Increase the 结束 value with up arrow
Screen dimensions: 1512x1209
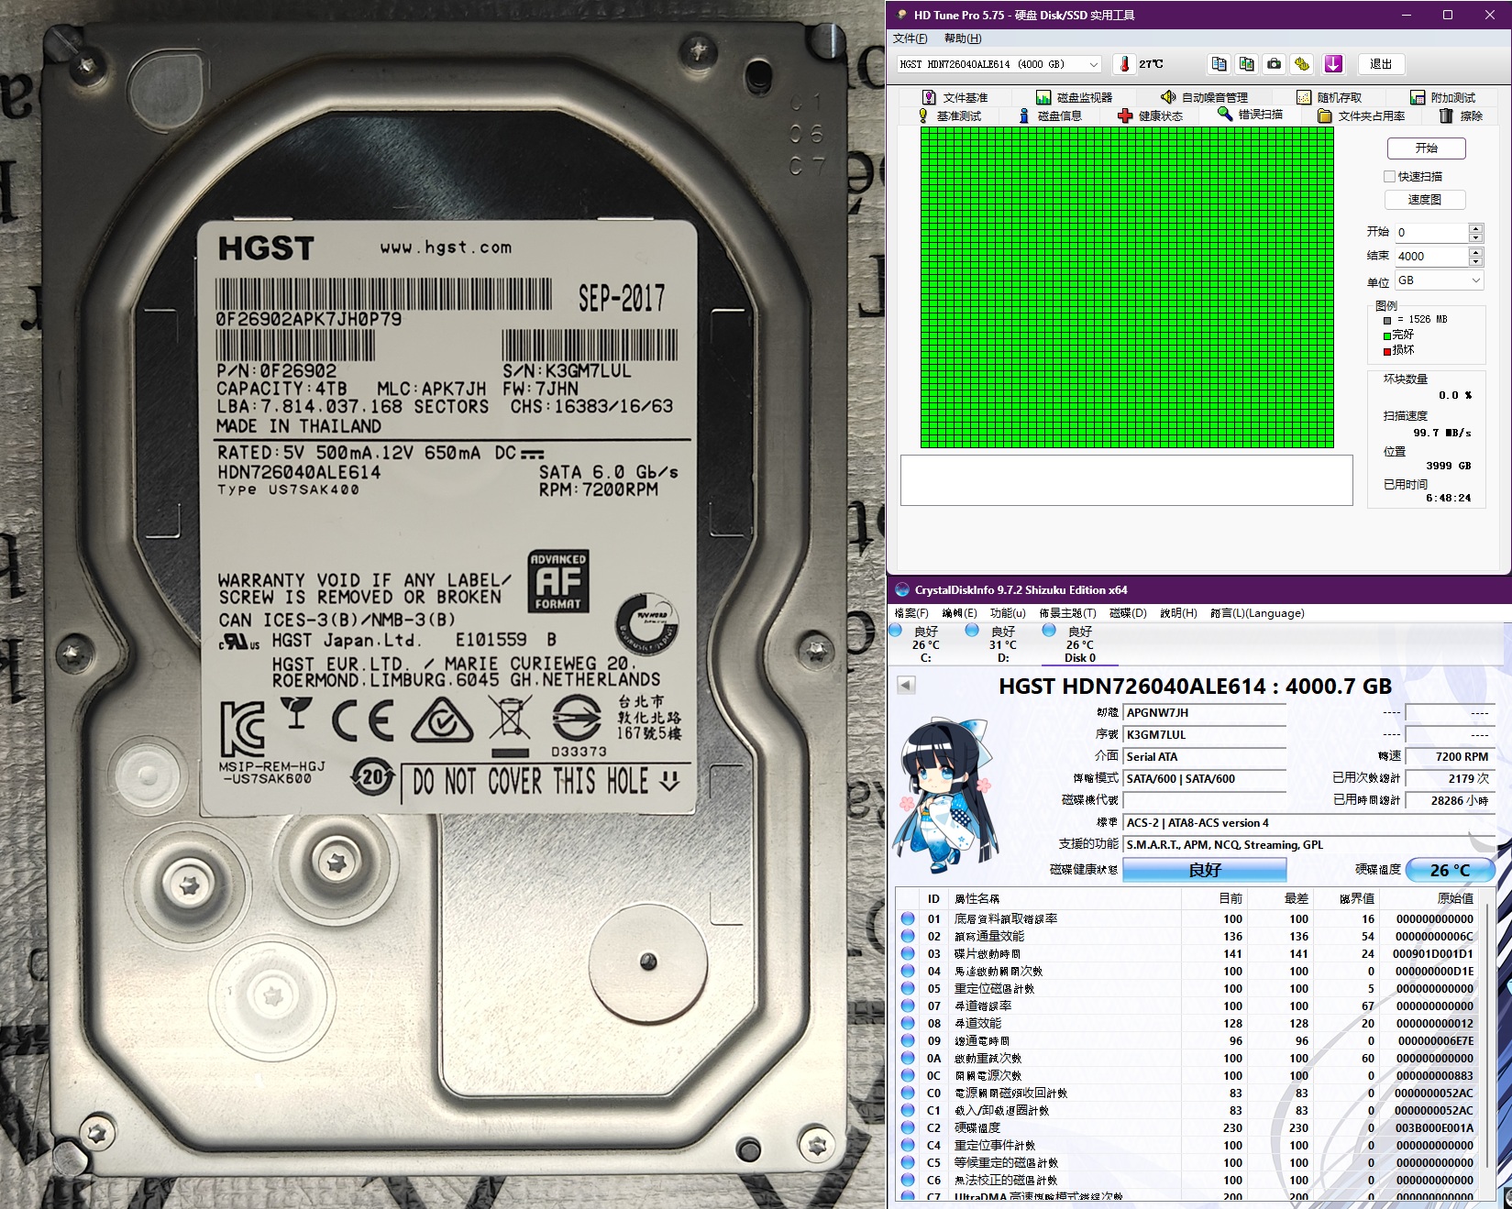coord(1475,252)
